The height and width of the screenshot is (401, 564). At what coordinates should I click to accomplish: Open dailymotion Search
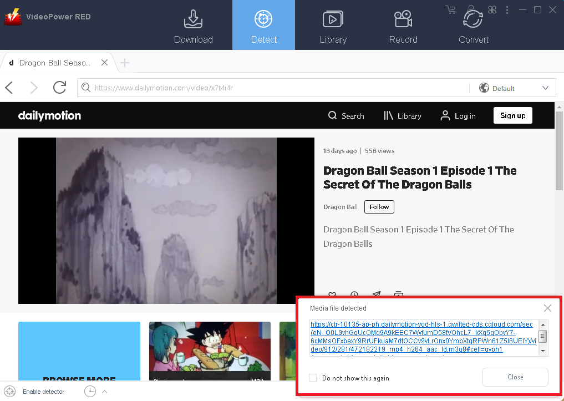(x=346, y=116)
